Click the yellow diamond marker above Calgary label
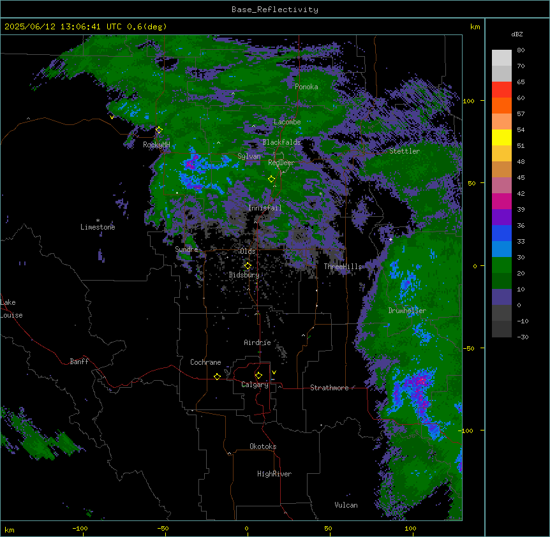Viewport: 550px width, 537px height. (x=258, y=376)
